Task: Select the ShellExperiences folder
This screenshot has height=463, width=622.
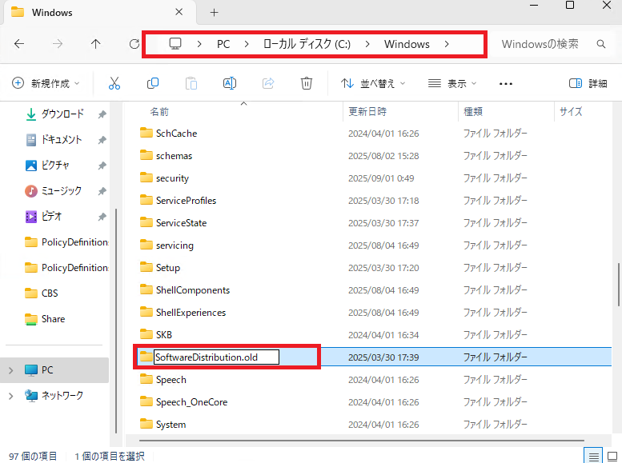Action: tap(191, 313)
